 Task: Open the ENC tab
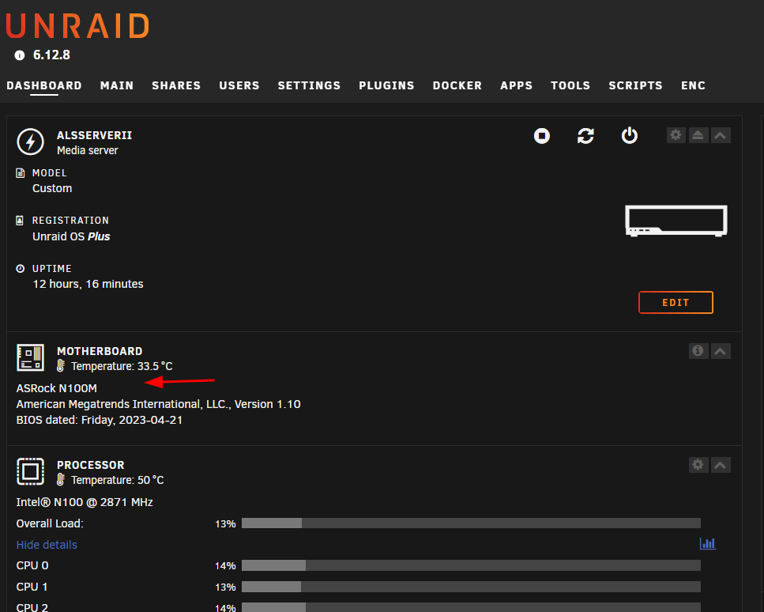point(694,86)
